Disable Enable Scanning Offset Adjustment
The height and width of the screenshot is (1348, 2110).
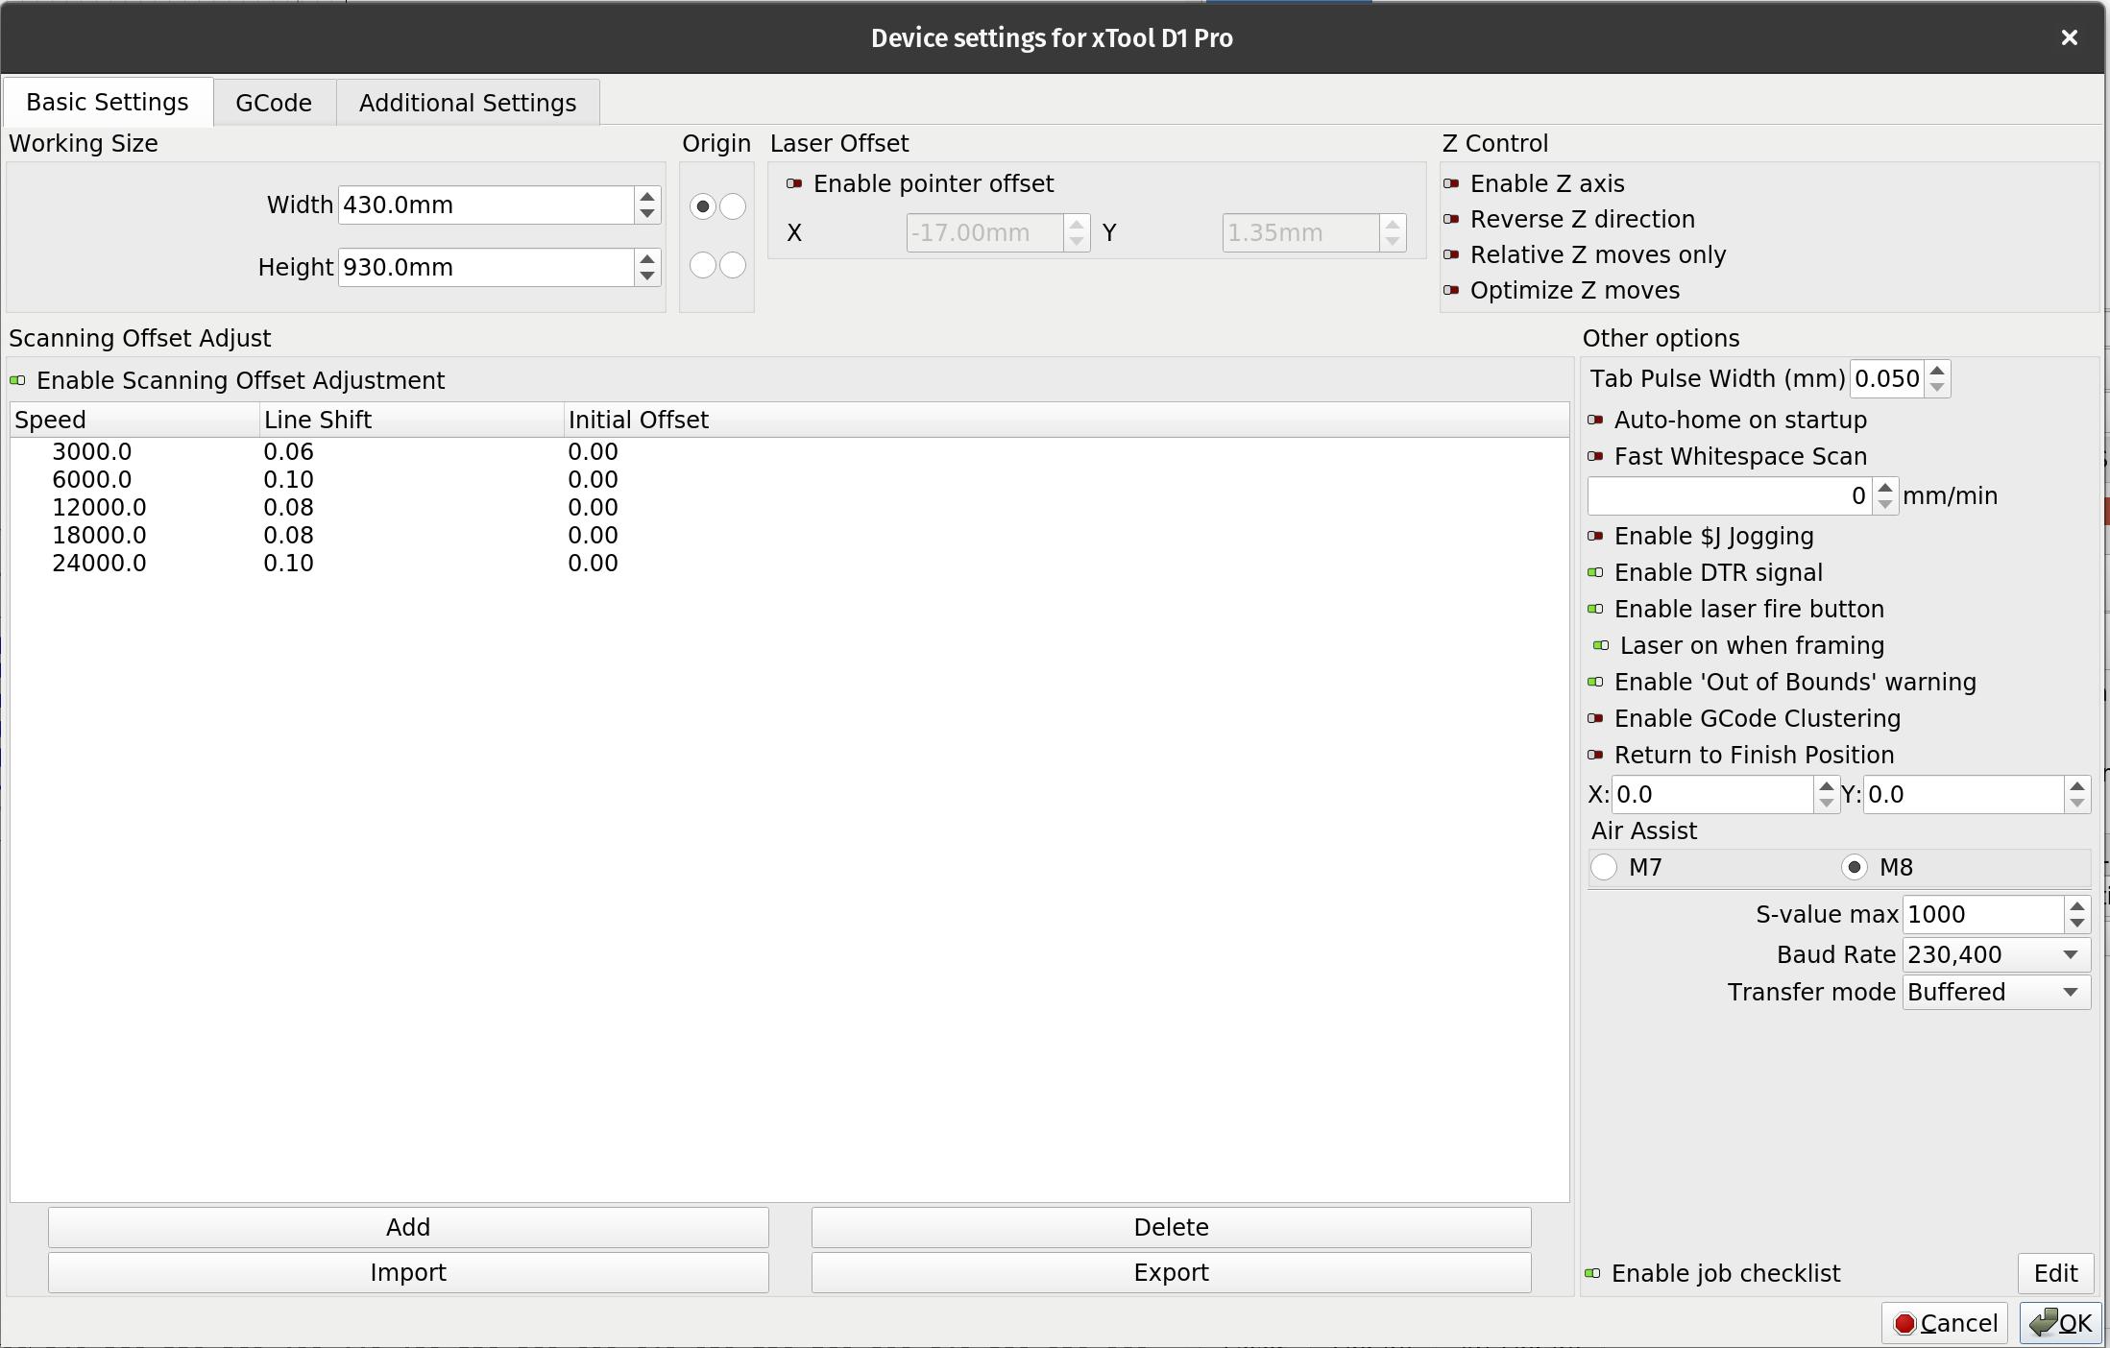click(17, 381)
